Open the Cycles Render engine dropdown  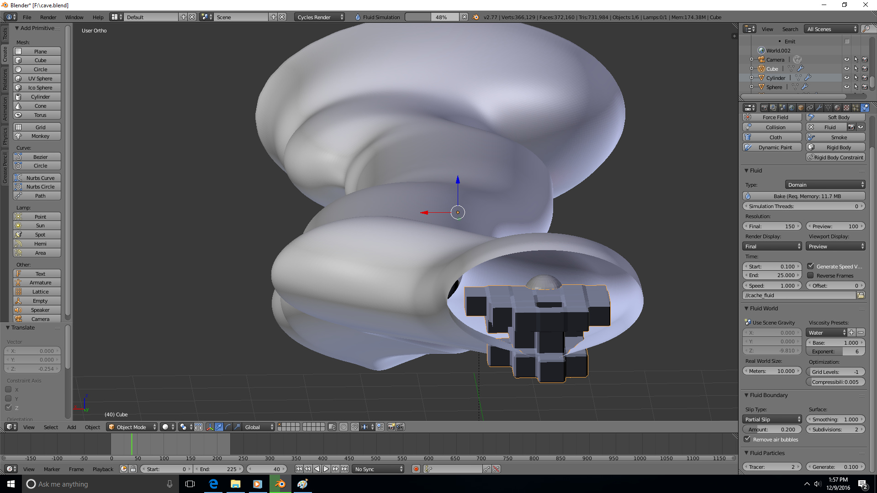coord(320,17)
